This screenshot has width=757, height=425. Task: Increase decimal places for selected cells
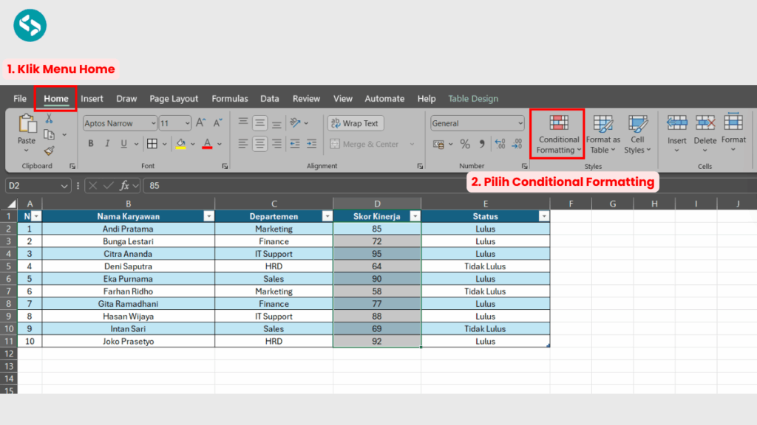tap(500, 144)
